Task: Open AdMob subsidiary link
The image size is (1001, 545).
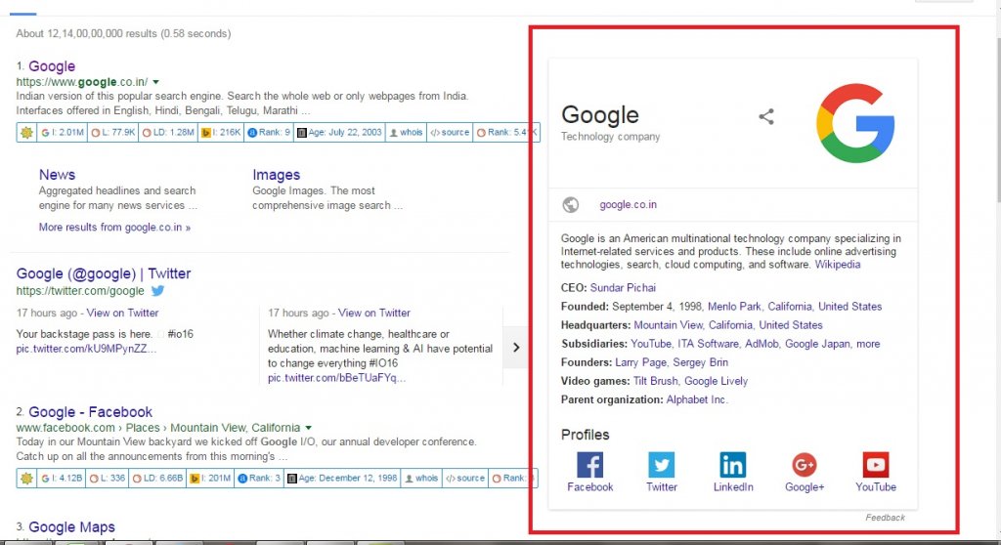Action: coord(762,344)
